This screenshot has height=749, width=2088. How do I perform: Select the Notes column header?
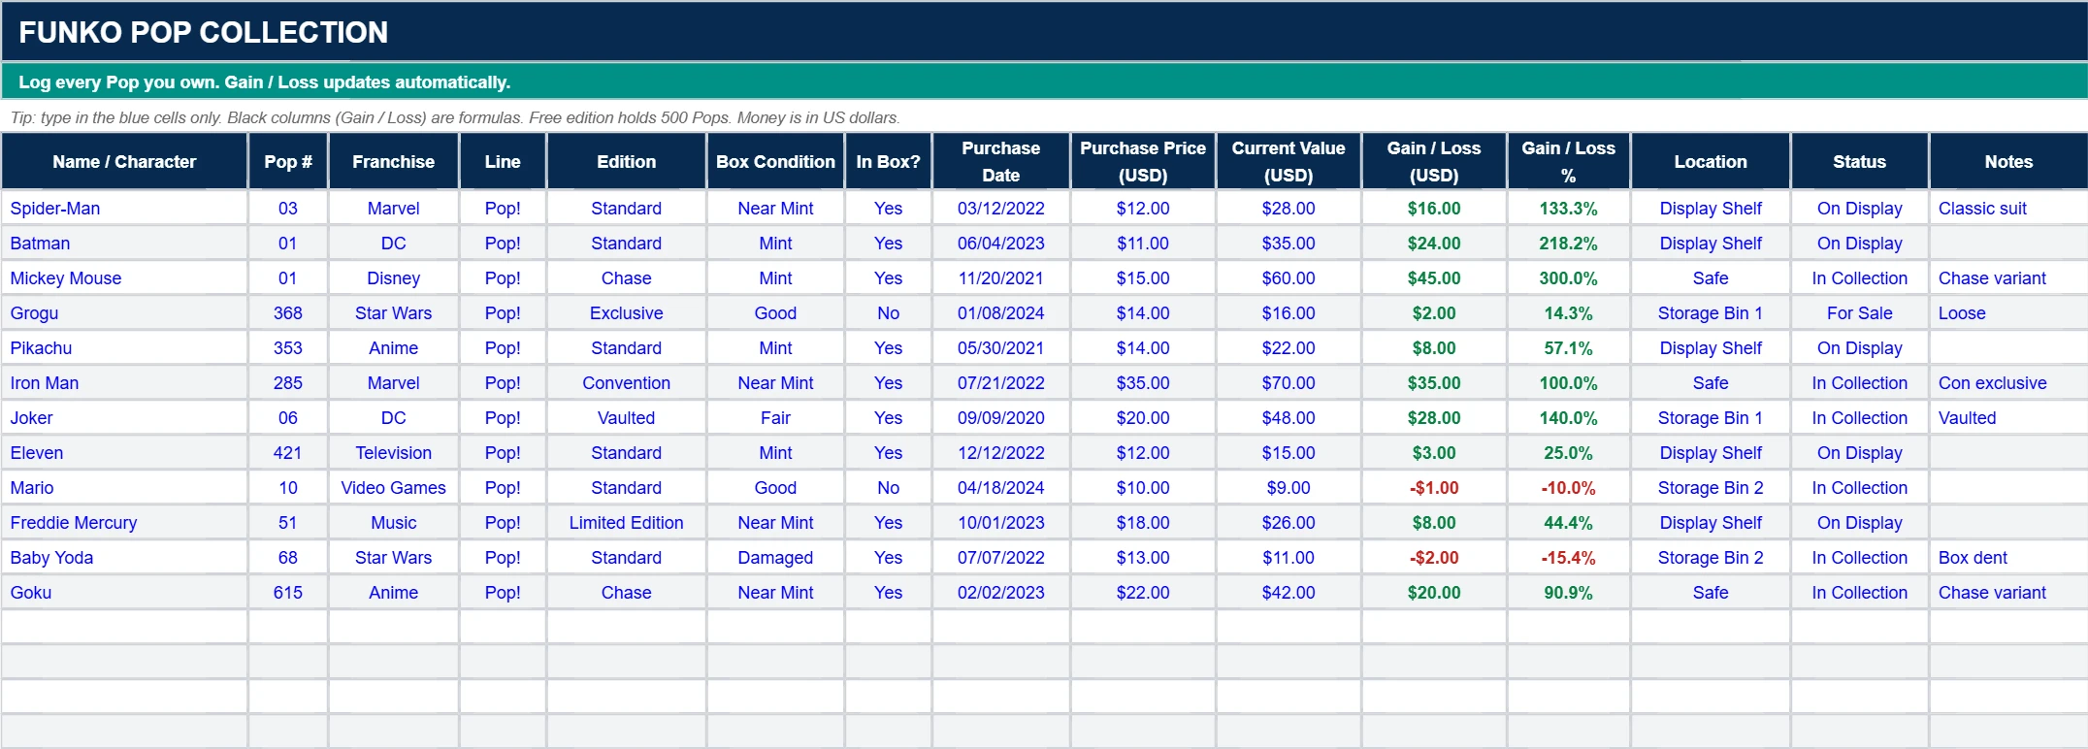pos(2008,162)
